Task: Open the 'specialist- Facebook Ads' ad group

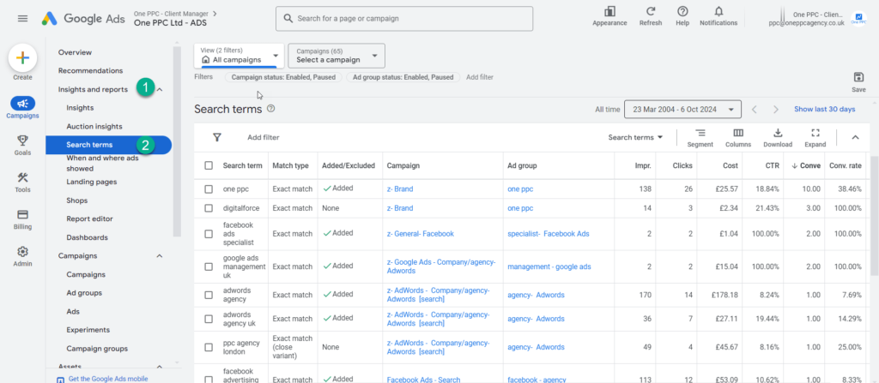Action: click(x=549, y=234)
